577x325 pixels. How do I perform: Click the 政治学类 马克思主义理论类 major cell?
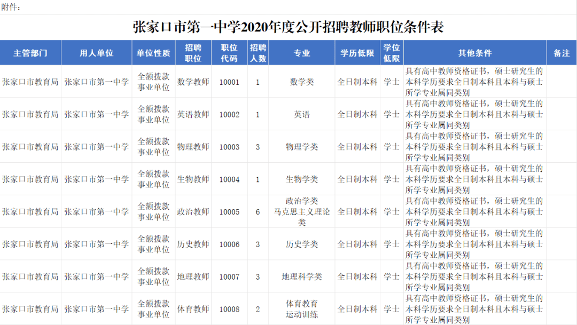(x=302, y=211)
